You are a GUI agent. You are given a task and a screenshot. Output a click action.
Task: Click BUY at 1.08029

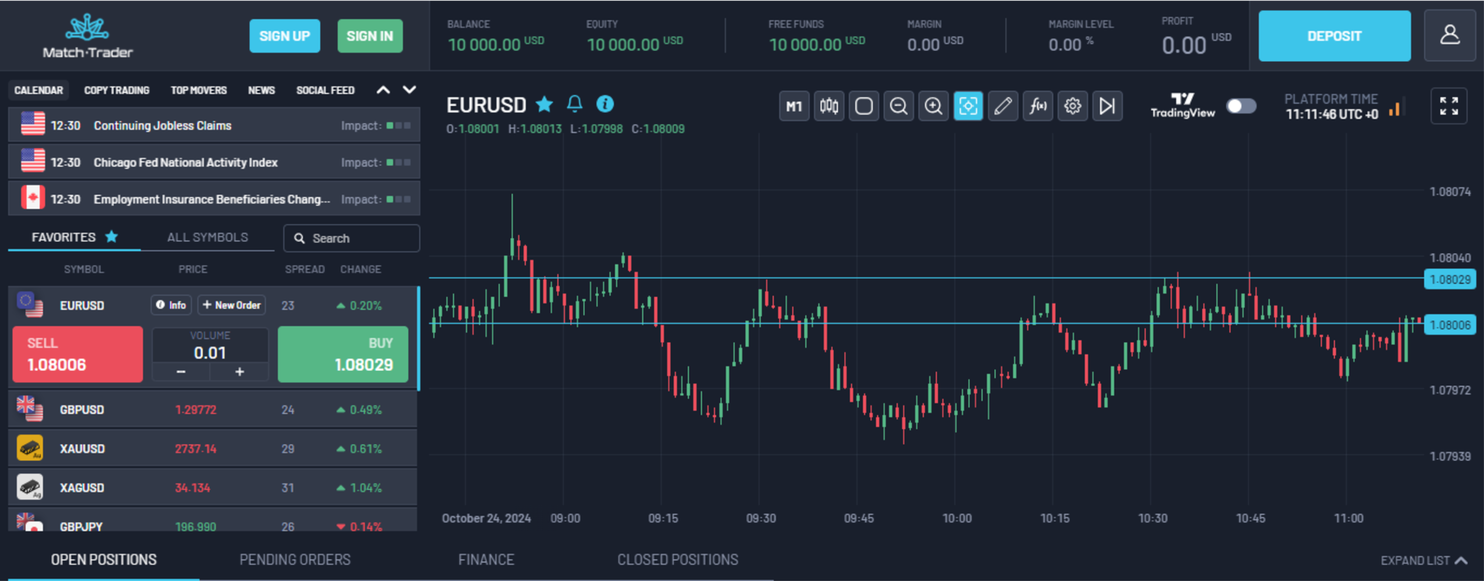coord(343,354)
